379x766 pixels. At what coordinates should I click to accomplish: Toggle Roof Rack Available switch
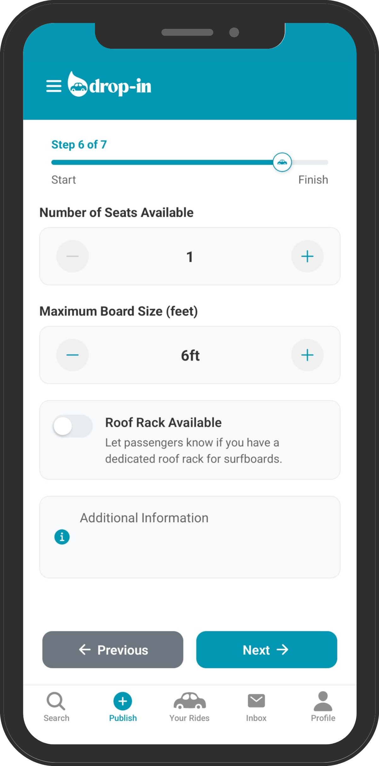73,426
